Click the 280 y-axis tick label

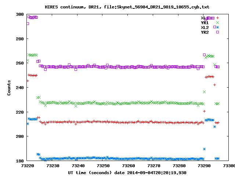click(x=20, y=39)
